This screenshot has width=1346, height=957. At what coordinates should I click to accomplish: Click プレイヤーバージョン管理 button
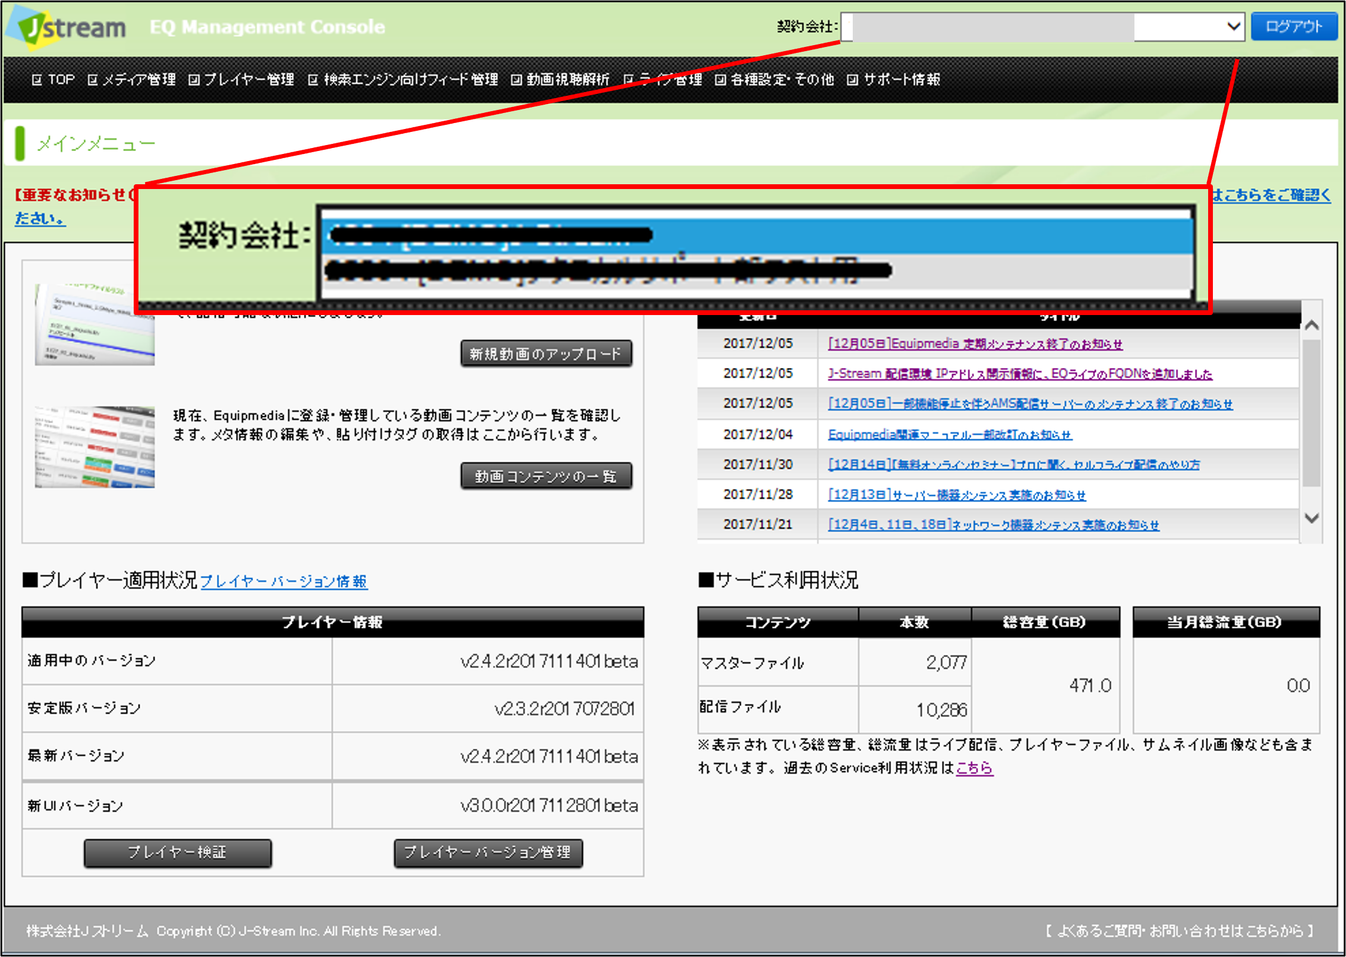tap(488, 853)
